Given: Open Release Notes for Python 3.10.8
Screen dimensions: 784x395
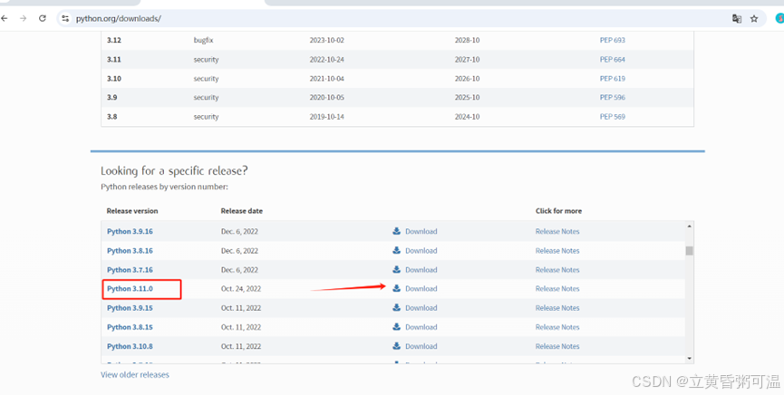Looking at the screenshot, I should (x=557, y=346).
